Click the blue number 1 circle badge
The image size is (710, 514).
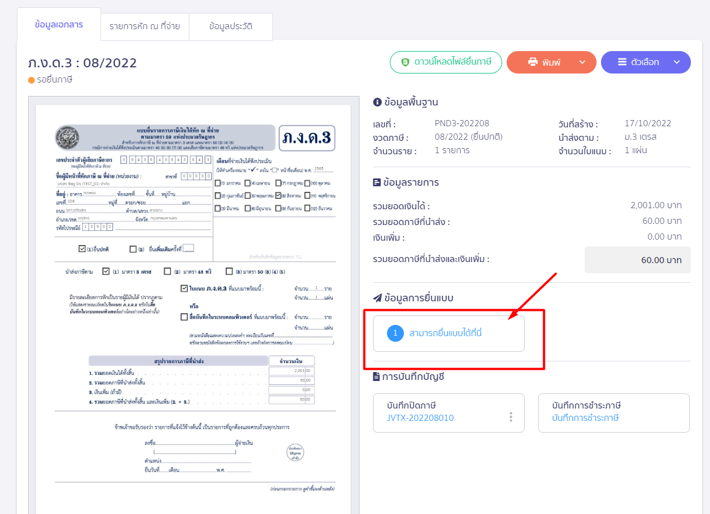pyautogui.click(x=395, y=333)
